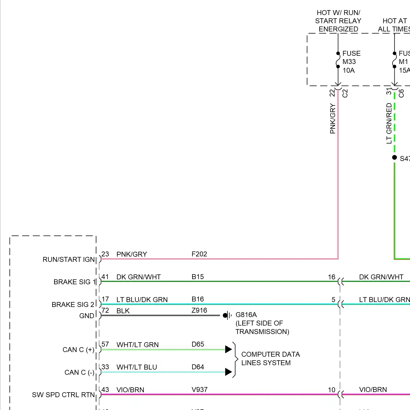
Task: Click the fuse symbol beside M1 15A
Action: 394,60
